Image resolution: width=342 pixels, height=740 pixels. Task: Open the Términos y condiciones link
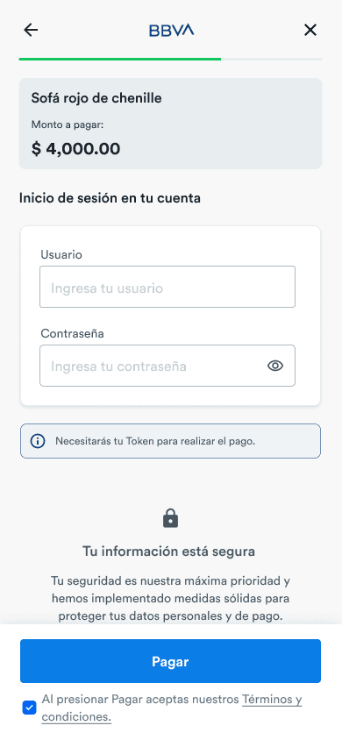point(172,708)
